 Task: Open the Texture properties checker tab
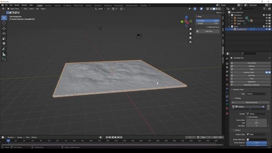click(227, 113)
